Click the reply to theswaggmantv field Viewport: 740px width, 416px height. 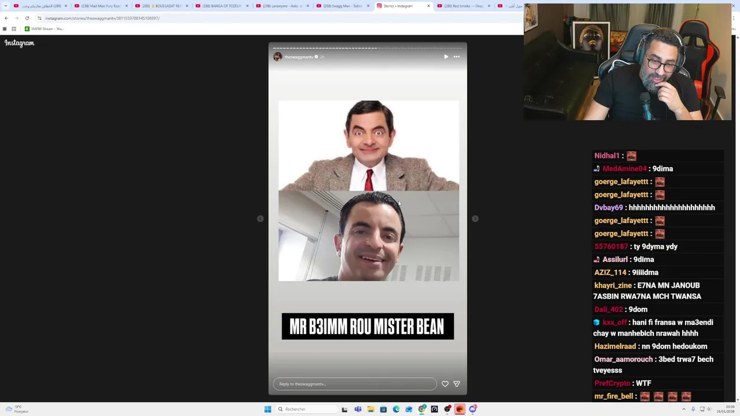click(355, 384)
